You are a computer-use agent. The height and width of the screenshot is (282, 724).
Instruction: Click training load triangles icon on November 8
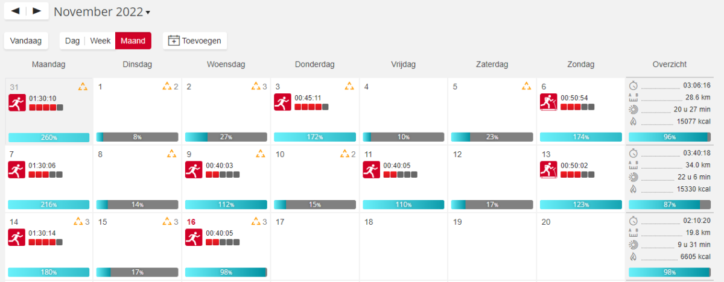pyautogui.click(x=171, y=154)
